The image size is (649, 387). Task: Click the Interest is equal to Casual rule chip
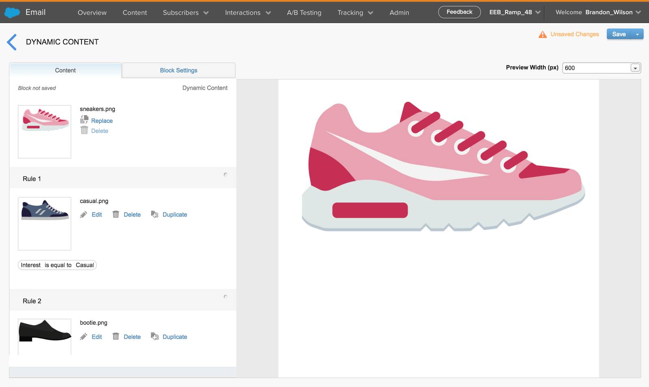(57, 265)
